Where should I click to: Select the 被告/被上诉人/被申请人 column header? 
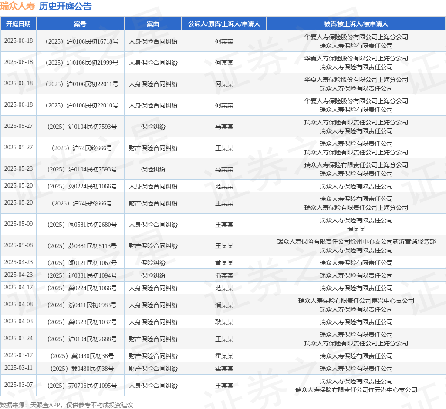(x=356, y=24)
